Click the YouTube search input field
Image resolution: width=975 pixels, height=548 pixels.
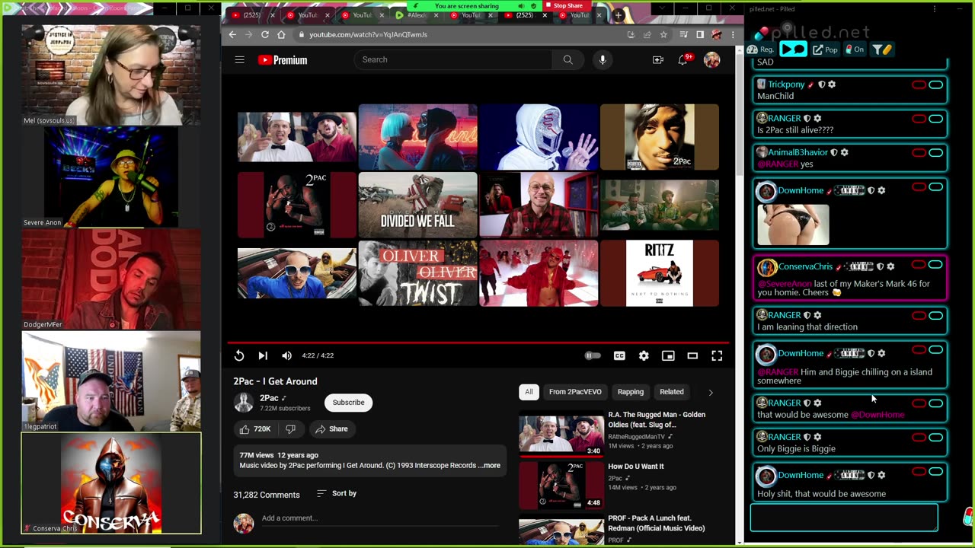[453, 59]
